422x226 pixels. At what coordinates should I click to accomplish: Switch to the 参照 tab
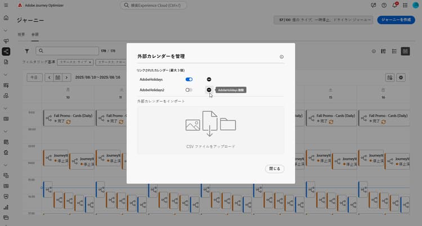click(35, 34)
